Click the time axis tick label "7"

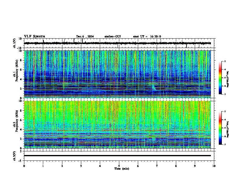pos(157,166)
